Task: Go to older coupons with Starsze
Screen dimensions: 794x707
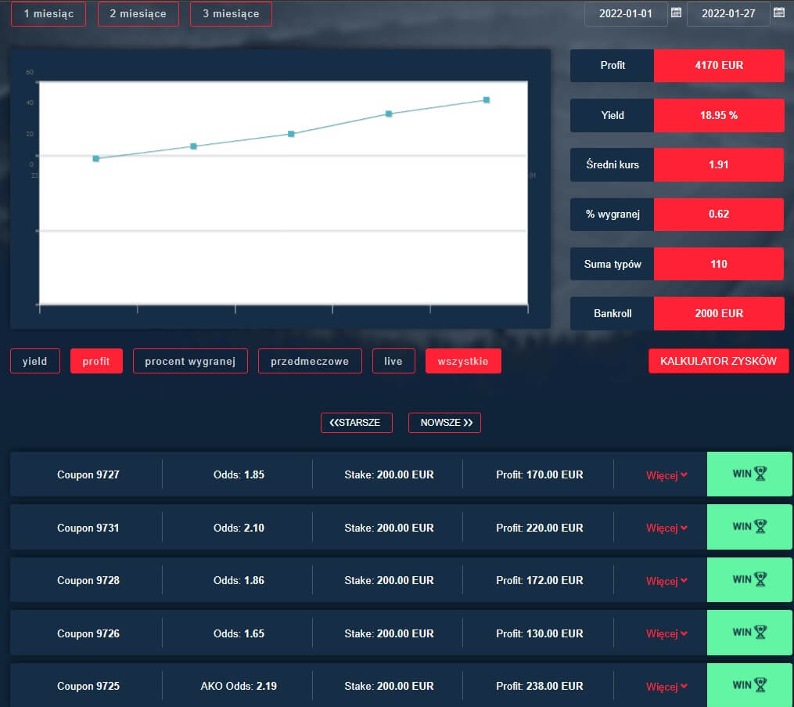Action: coord(356,423)
